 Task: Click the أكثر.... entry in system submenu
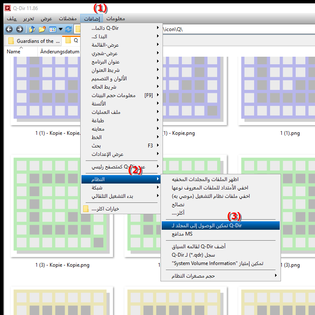coord(220,213)
